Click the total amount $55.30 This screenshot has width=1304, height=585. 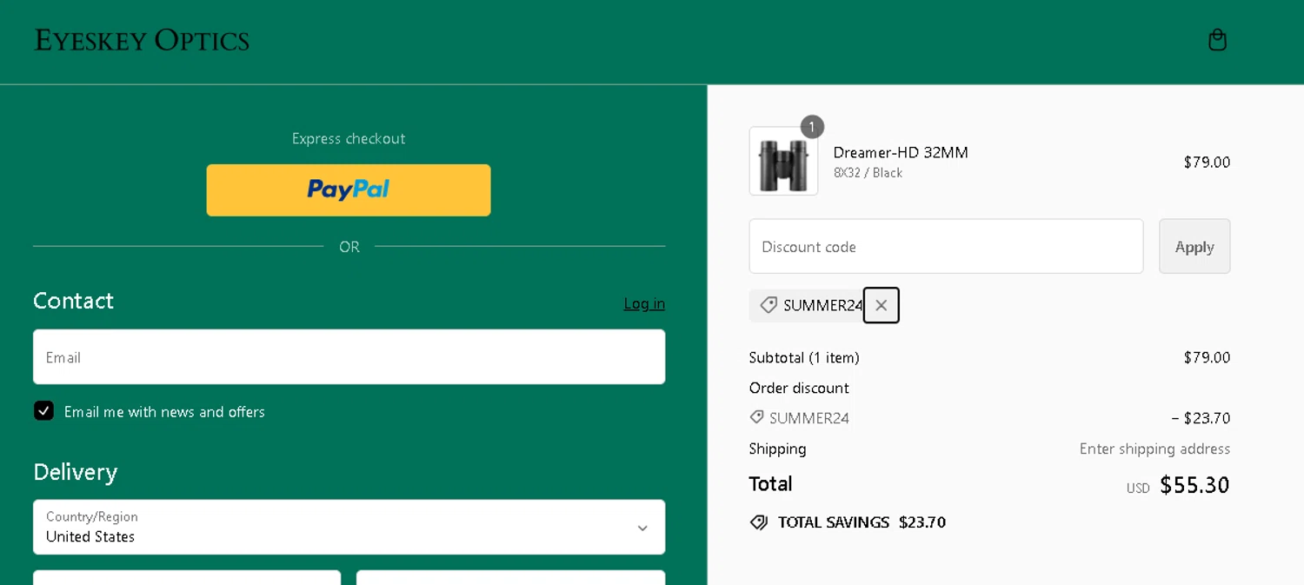(x=1194, y=485)
